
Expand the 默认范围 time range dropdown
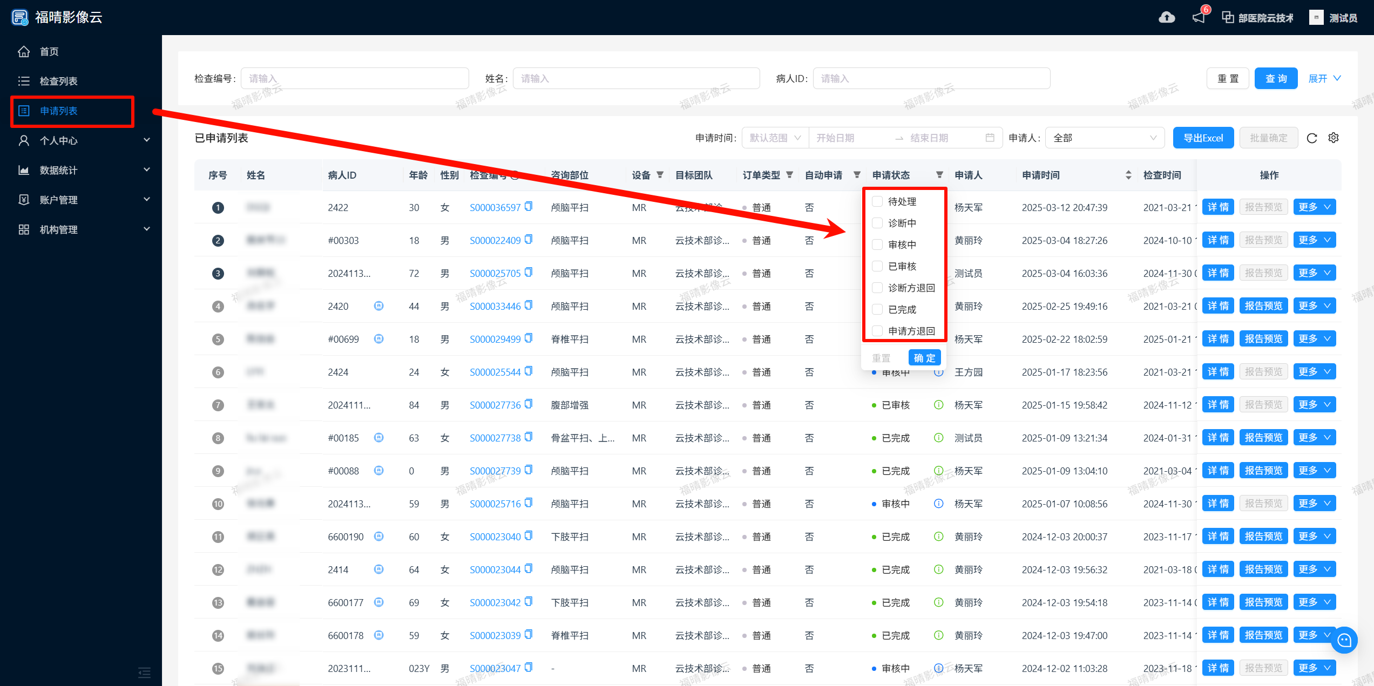coord(775,138)
